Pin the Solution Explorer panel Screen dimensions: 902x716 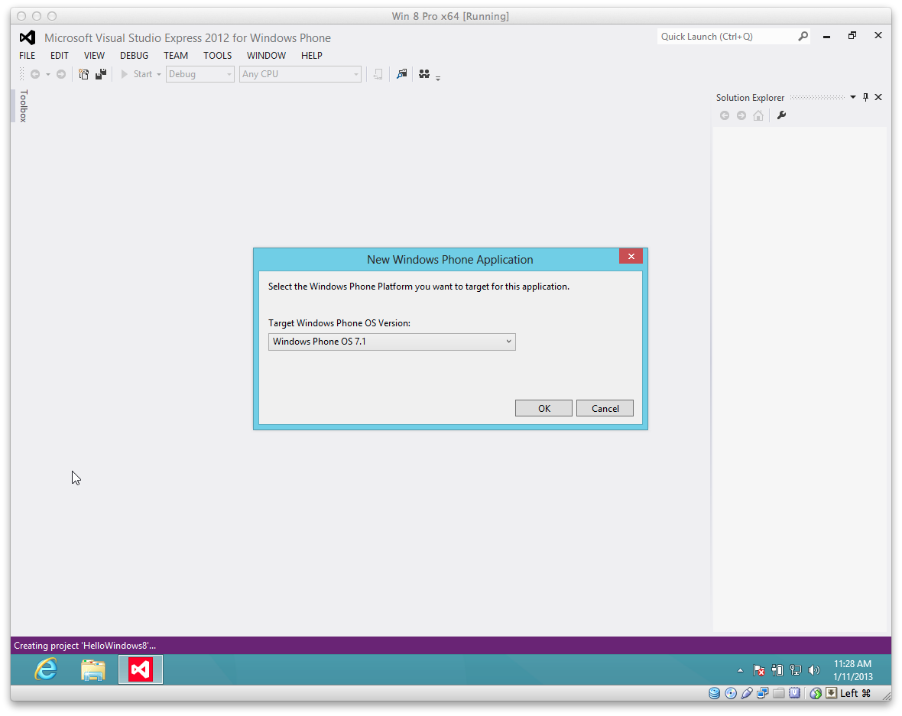(x=866, y=97)
